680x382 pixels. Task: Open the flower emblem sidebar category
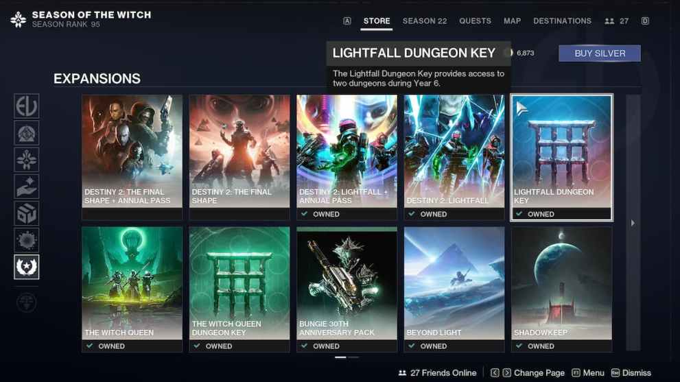27,160
